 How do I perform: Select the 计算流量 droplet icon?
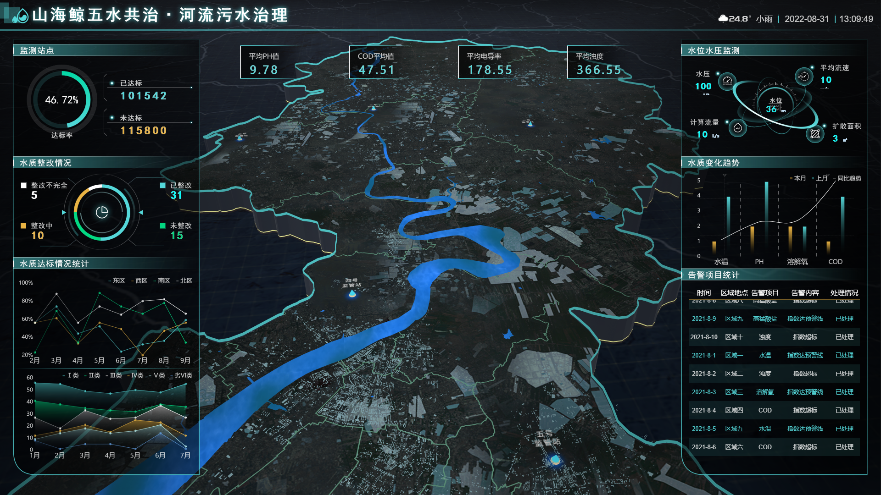737,128
